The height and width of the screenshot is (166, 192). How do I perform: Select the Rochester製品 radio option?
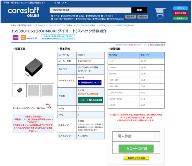tap(77, 19)
